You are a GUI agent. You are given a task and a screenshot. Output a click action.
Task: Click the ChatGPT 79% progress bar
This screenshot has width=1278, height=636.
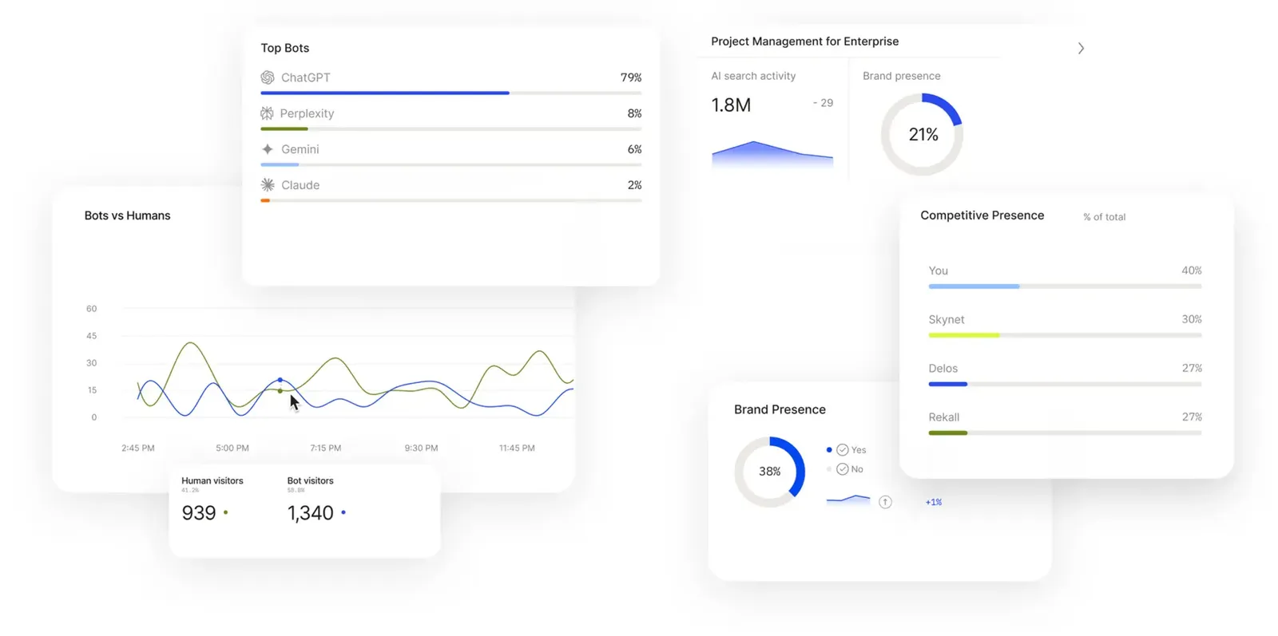(450, 93)
